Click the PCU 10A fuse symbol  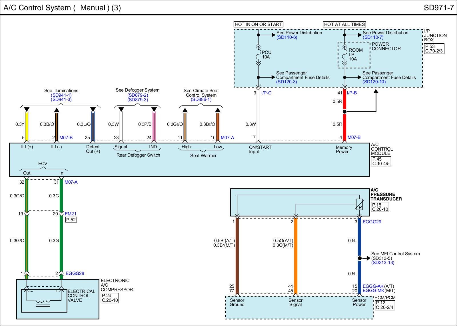258,54
